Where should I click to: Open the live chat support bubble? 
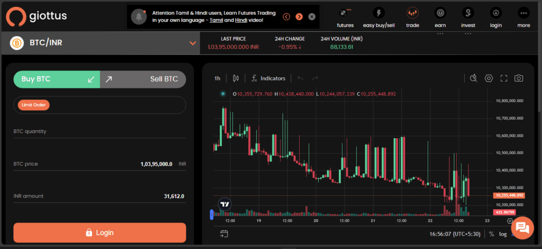point(521,228)
